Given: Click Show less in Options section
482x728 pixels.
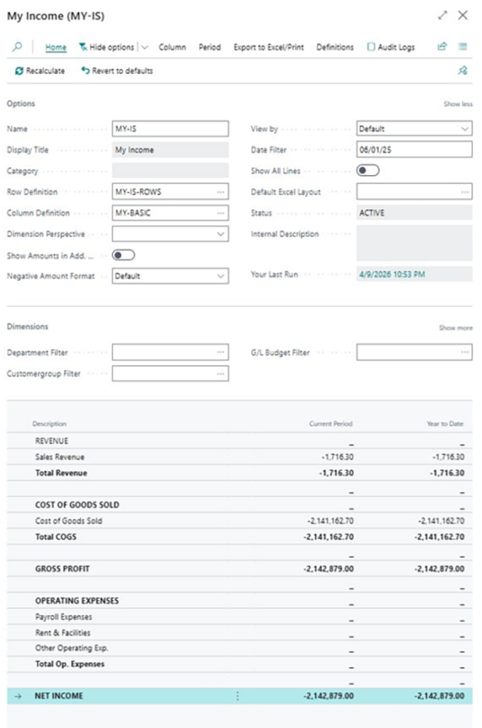Looking at the screenshot, I should (458, 104).
